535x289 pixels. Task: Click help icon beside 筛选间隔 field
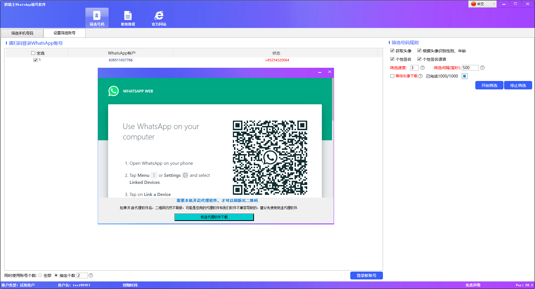tap(482, 68)
